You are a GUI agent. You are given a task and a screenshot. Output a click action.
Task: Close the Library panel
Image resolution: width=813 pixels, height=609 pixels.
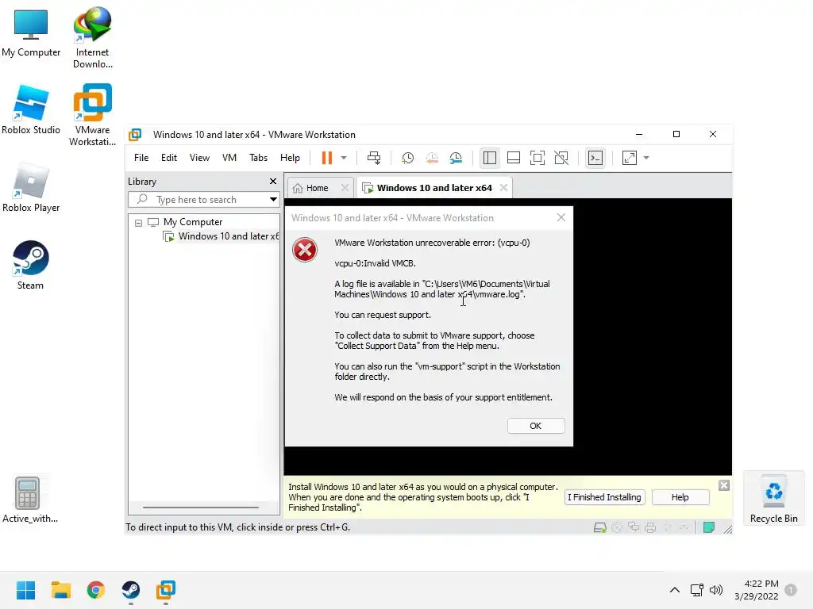click(x=273, y=182)
